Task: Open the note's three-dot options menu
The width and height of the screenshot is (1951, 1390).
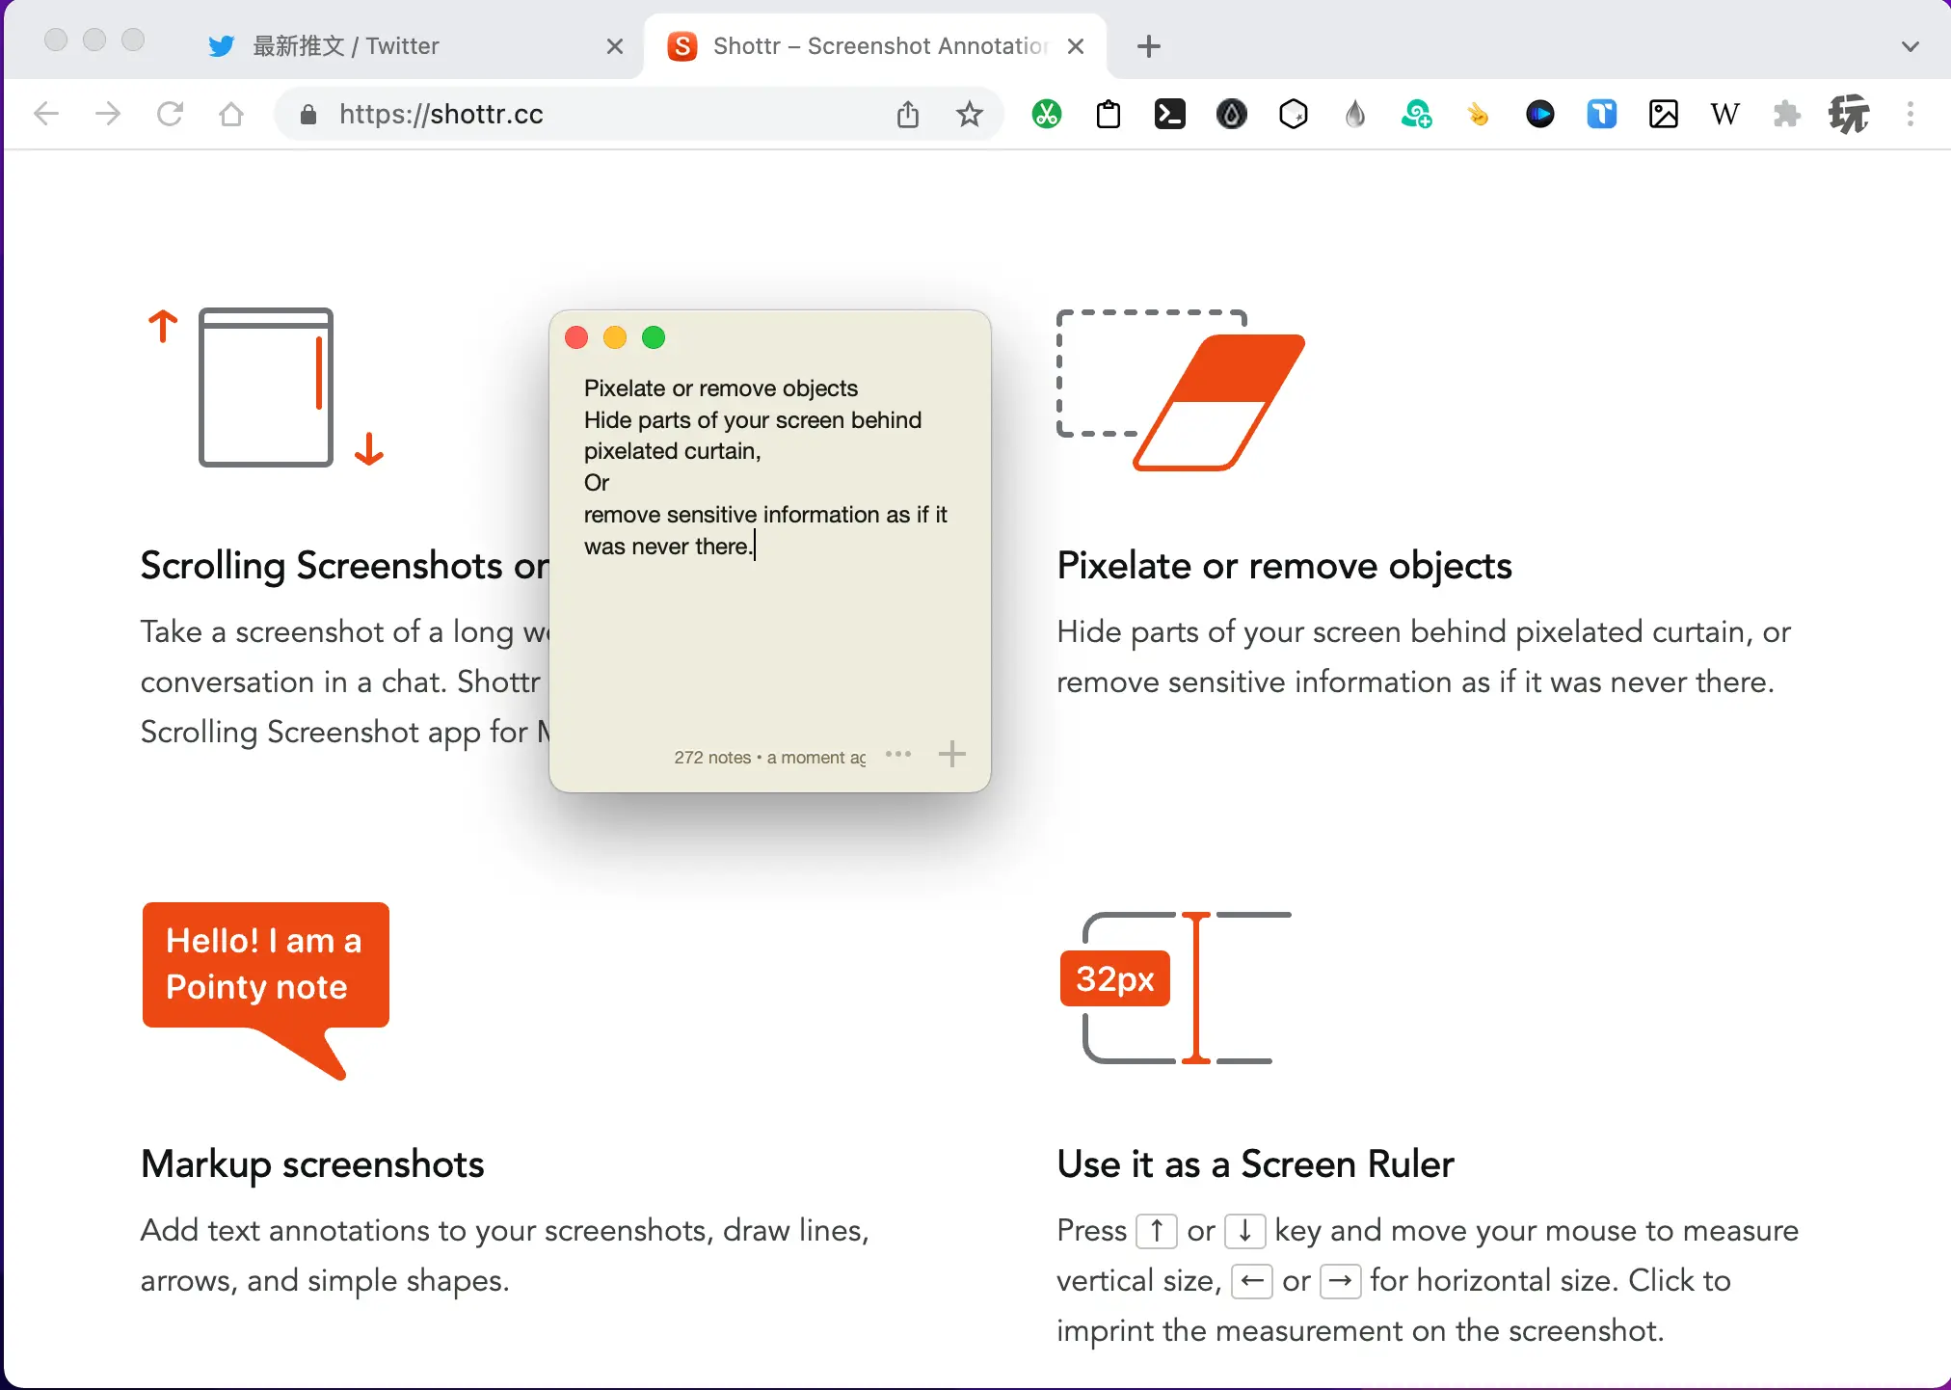Action: tap(898, 754)
